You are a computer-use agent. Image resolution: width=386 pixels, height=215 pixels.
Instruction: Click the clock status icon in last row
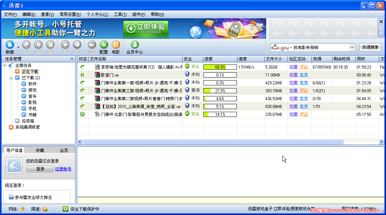pos(82,114)
